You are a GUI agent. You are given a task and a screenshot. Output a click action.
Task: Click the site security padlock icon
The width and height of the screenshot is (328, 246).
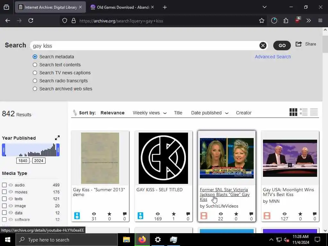click(x=74, y=21)
